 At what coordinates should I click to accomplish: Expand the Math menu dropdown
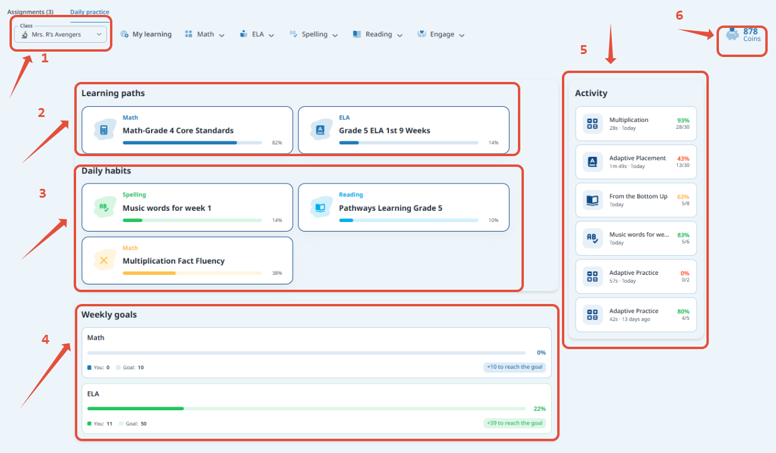coord(205,34)
